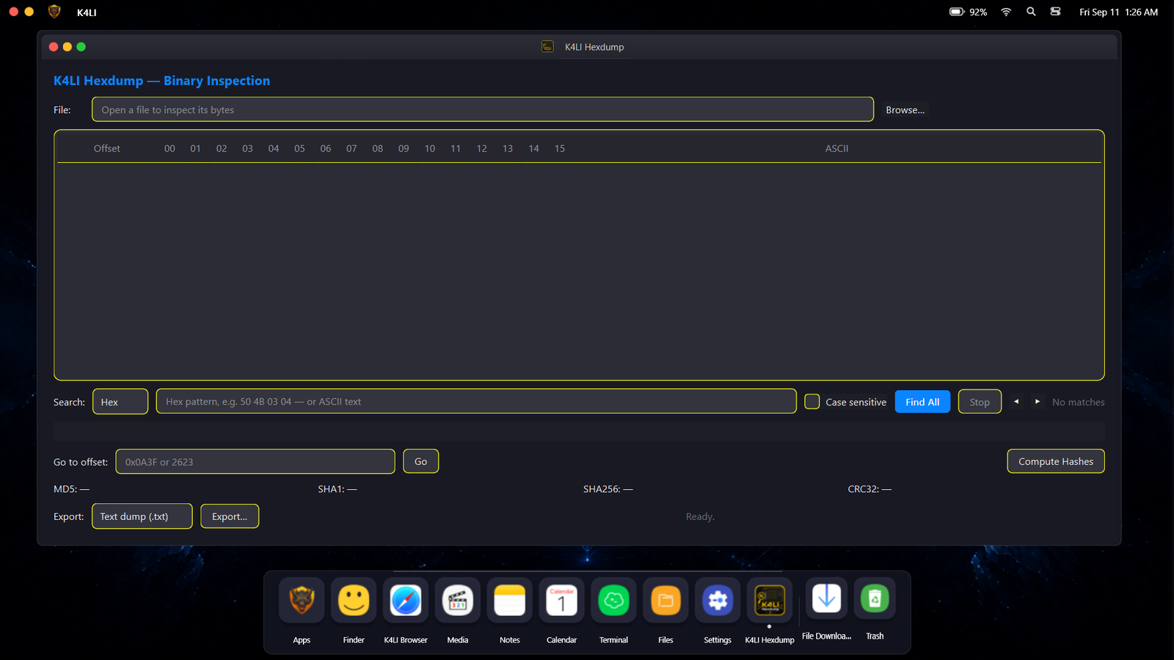Open the Wi-Fi status icon
Image resolution: width=1174 pixels, height=660 pixels.
click(x=1006, y=12)
